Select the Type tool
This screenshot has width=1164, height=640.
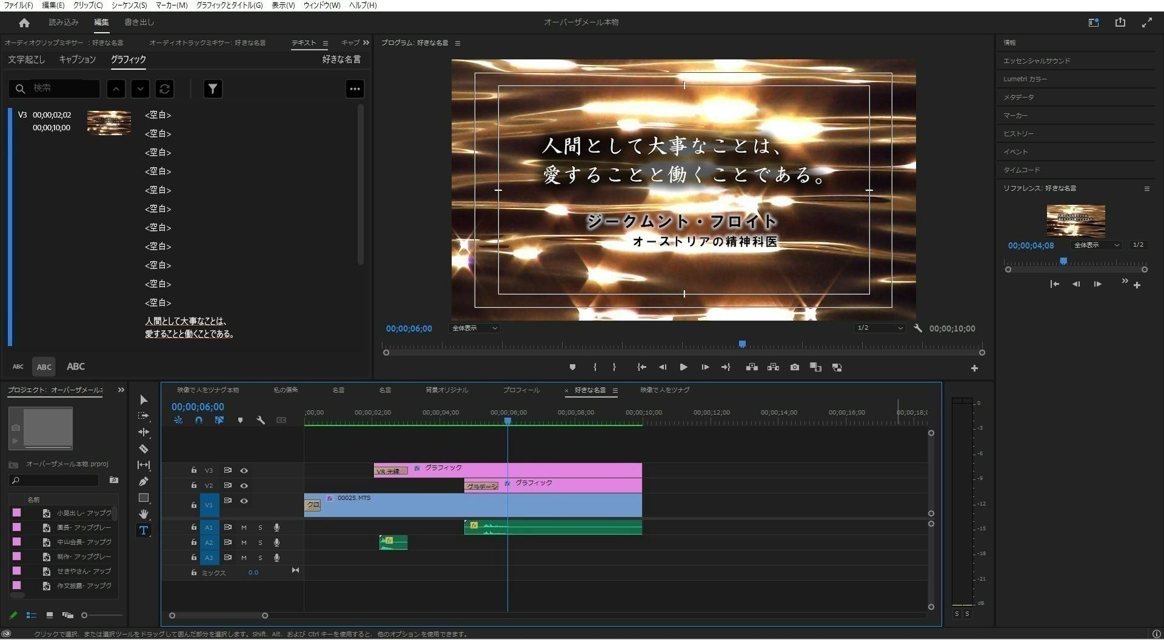click(144, 530)
